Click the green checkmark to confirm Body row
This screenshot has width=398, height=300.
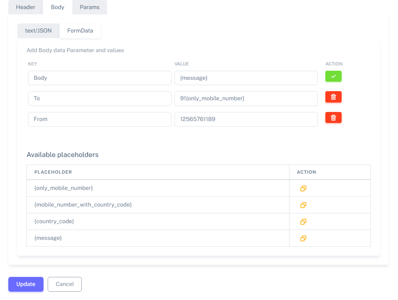[x=333, y=76]
